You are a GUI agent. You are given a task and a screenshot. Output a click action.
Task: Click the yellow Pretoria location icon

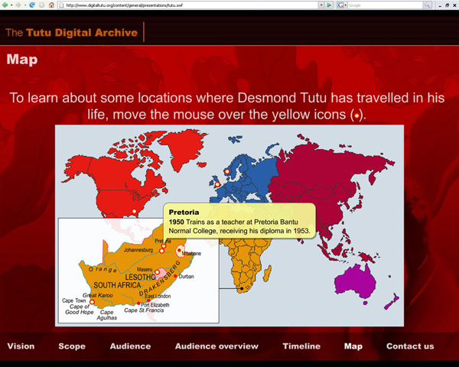click(164, 245)
